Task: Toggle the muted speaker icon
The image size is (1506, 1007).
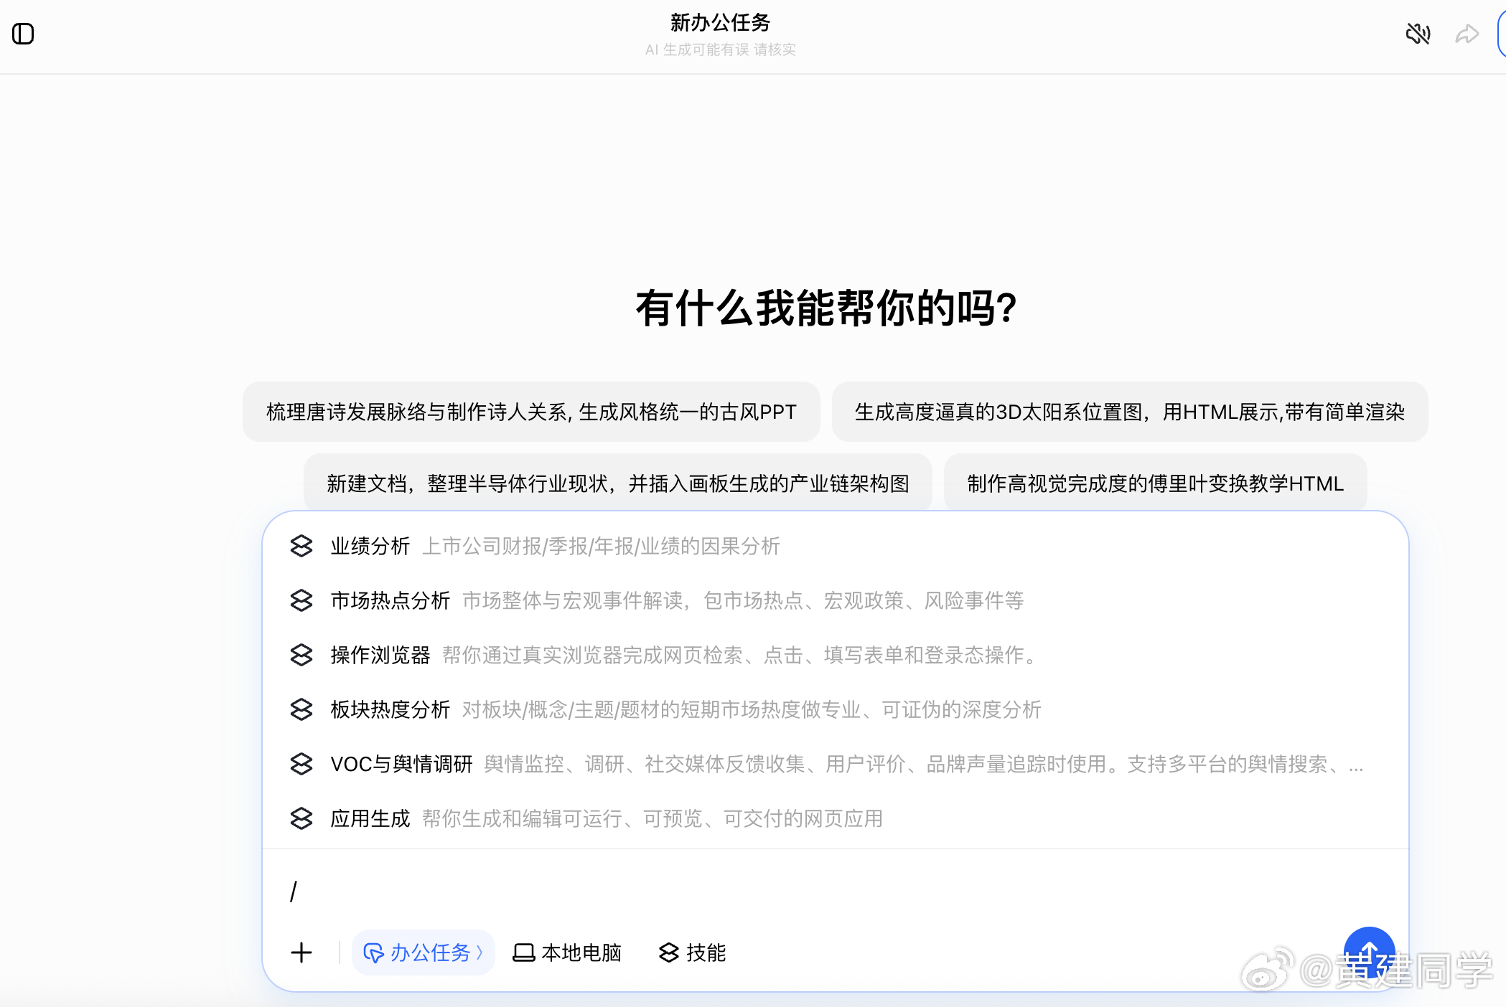Action: pos(1418,34)
